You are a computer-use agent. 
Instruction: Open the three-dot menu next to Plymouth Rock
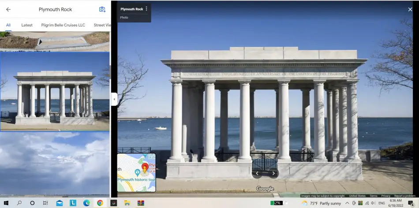point(146,9)
